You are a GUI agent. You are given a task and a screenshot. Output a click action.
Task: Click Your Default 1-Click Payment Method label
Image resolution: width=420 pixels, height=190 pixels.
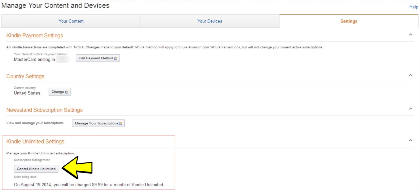41,54
